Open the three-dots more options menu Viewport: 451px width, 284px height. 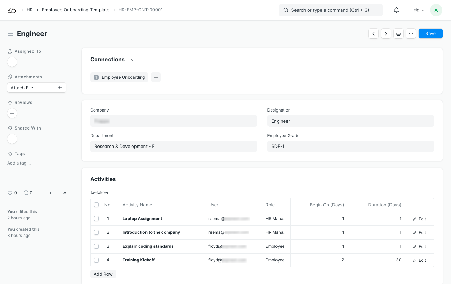click(411, 34)
